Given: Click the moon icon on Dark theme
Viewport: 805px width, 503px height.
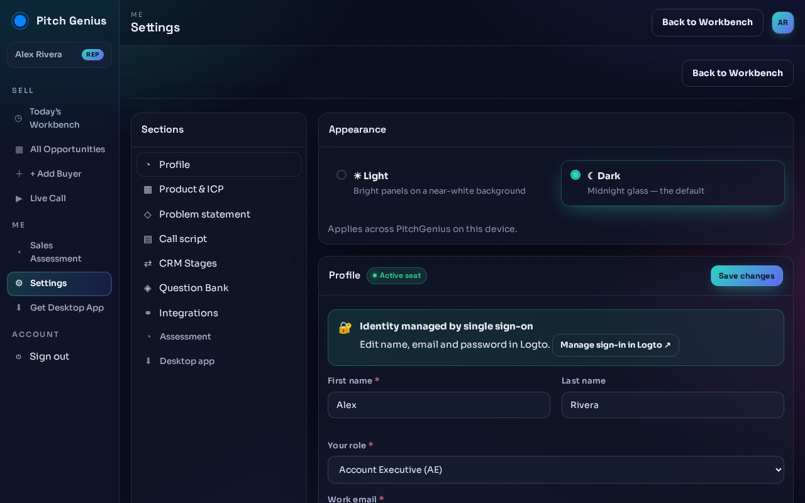Looking at the screenshot, I should click(x=591, y=176).
